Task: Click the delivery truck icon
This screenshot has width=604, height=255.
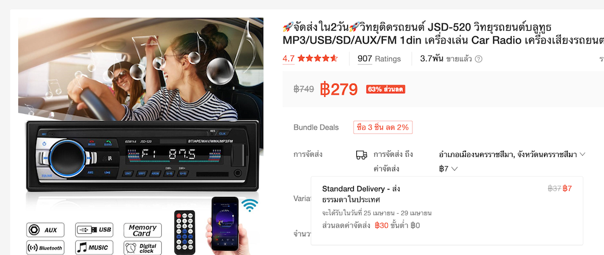Action: tap(361, 155)
